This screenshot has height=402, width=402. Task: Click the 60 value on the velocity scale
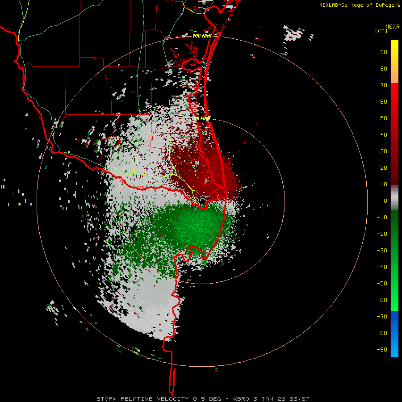[x=384, y=102]
